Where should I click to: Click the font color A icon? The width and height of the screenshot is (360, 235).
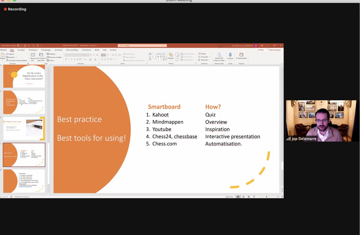(x=96, y=59)
